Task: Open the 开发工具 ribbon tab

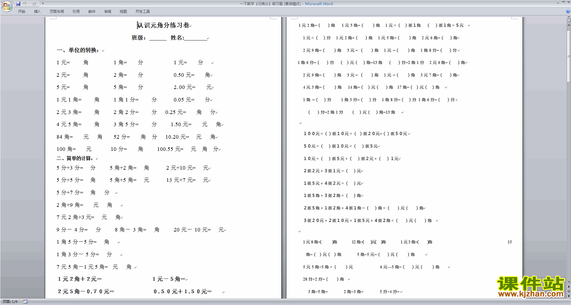Action: coord(143,12)
